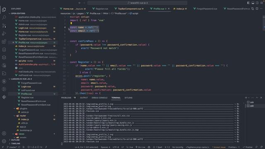Switch to the GitLens panel tab
The image size is (265, 149).
coord(128,98)
